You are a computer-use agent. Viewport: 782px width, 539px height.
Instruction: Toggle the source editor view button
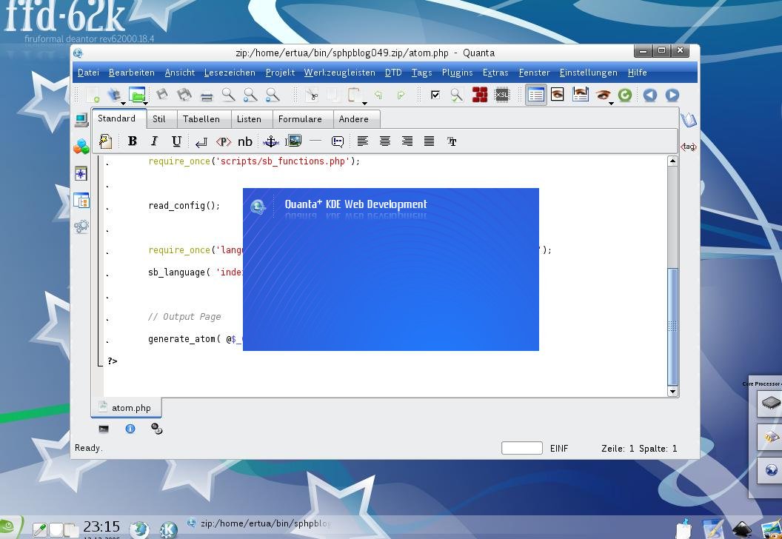point(536,95)
